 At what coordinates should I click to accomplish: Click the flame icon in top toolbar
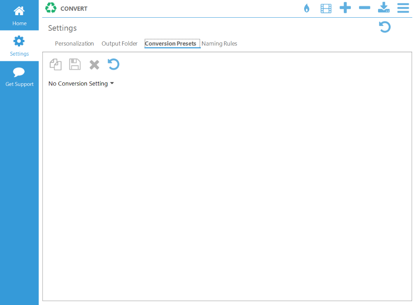click(x=307, y=8)
